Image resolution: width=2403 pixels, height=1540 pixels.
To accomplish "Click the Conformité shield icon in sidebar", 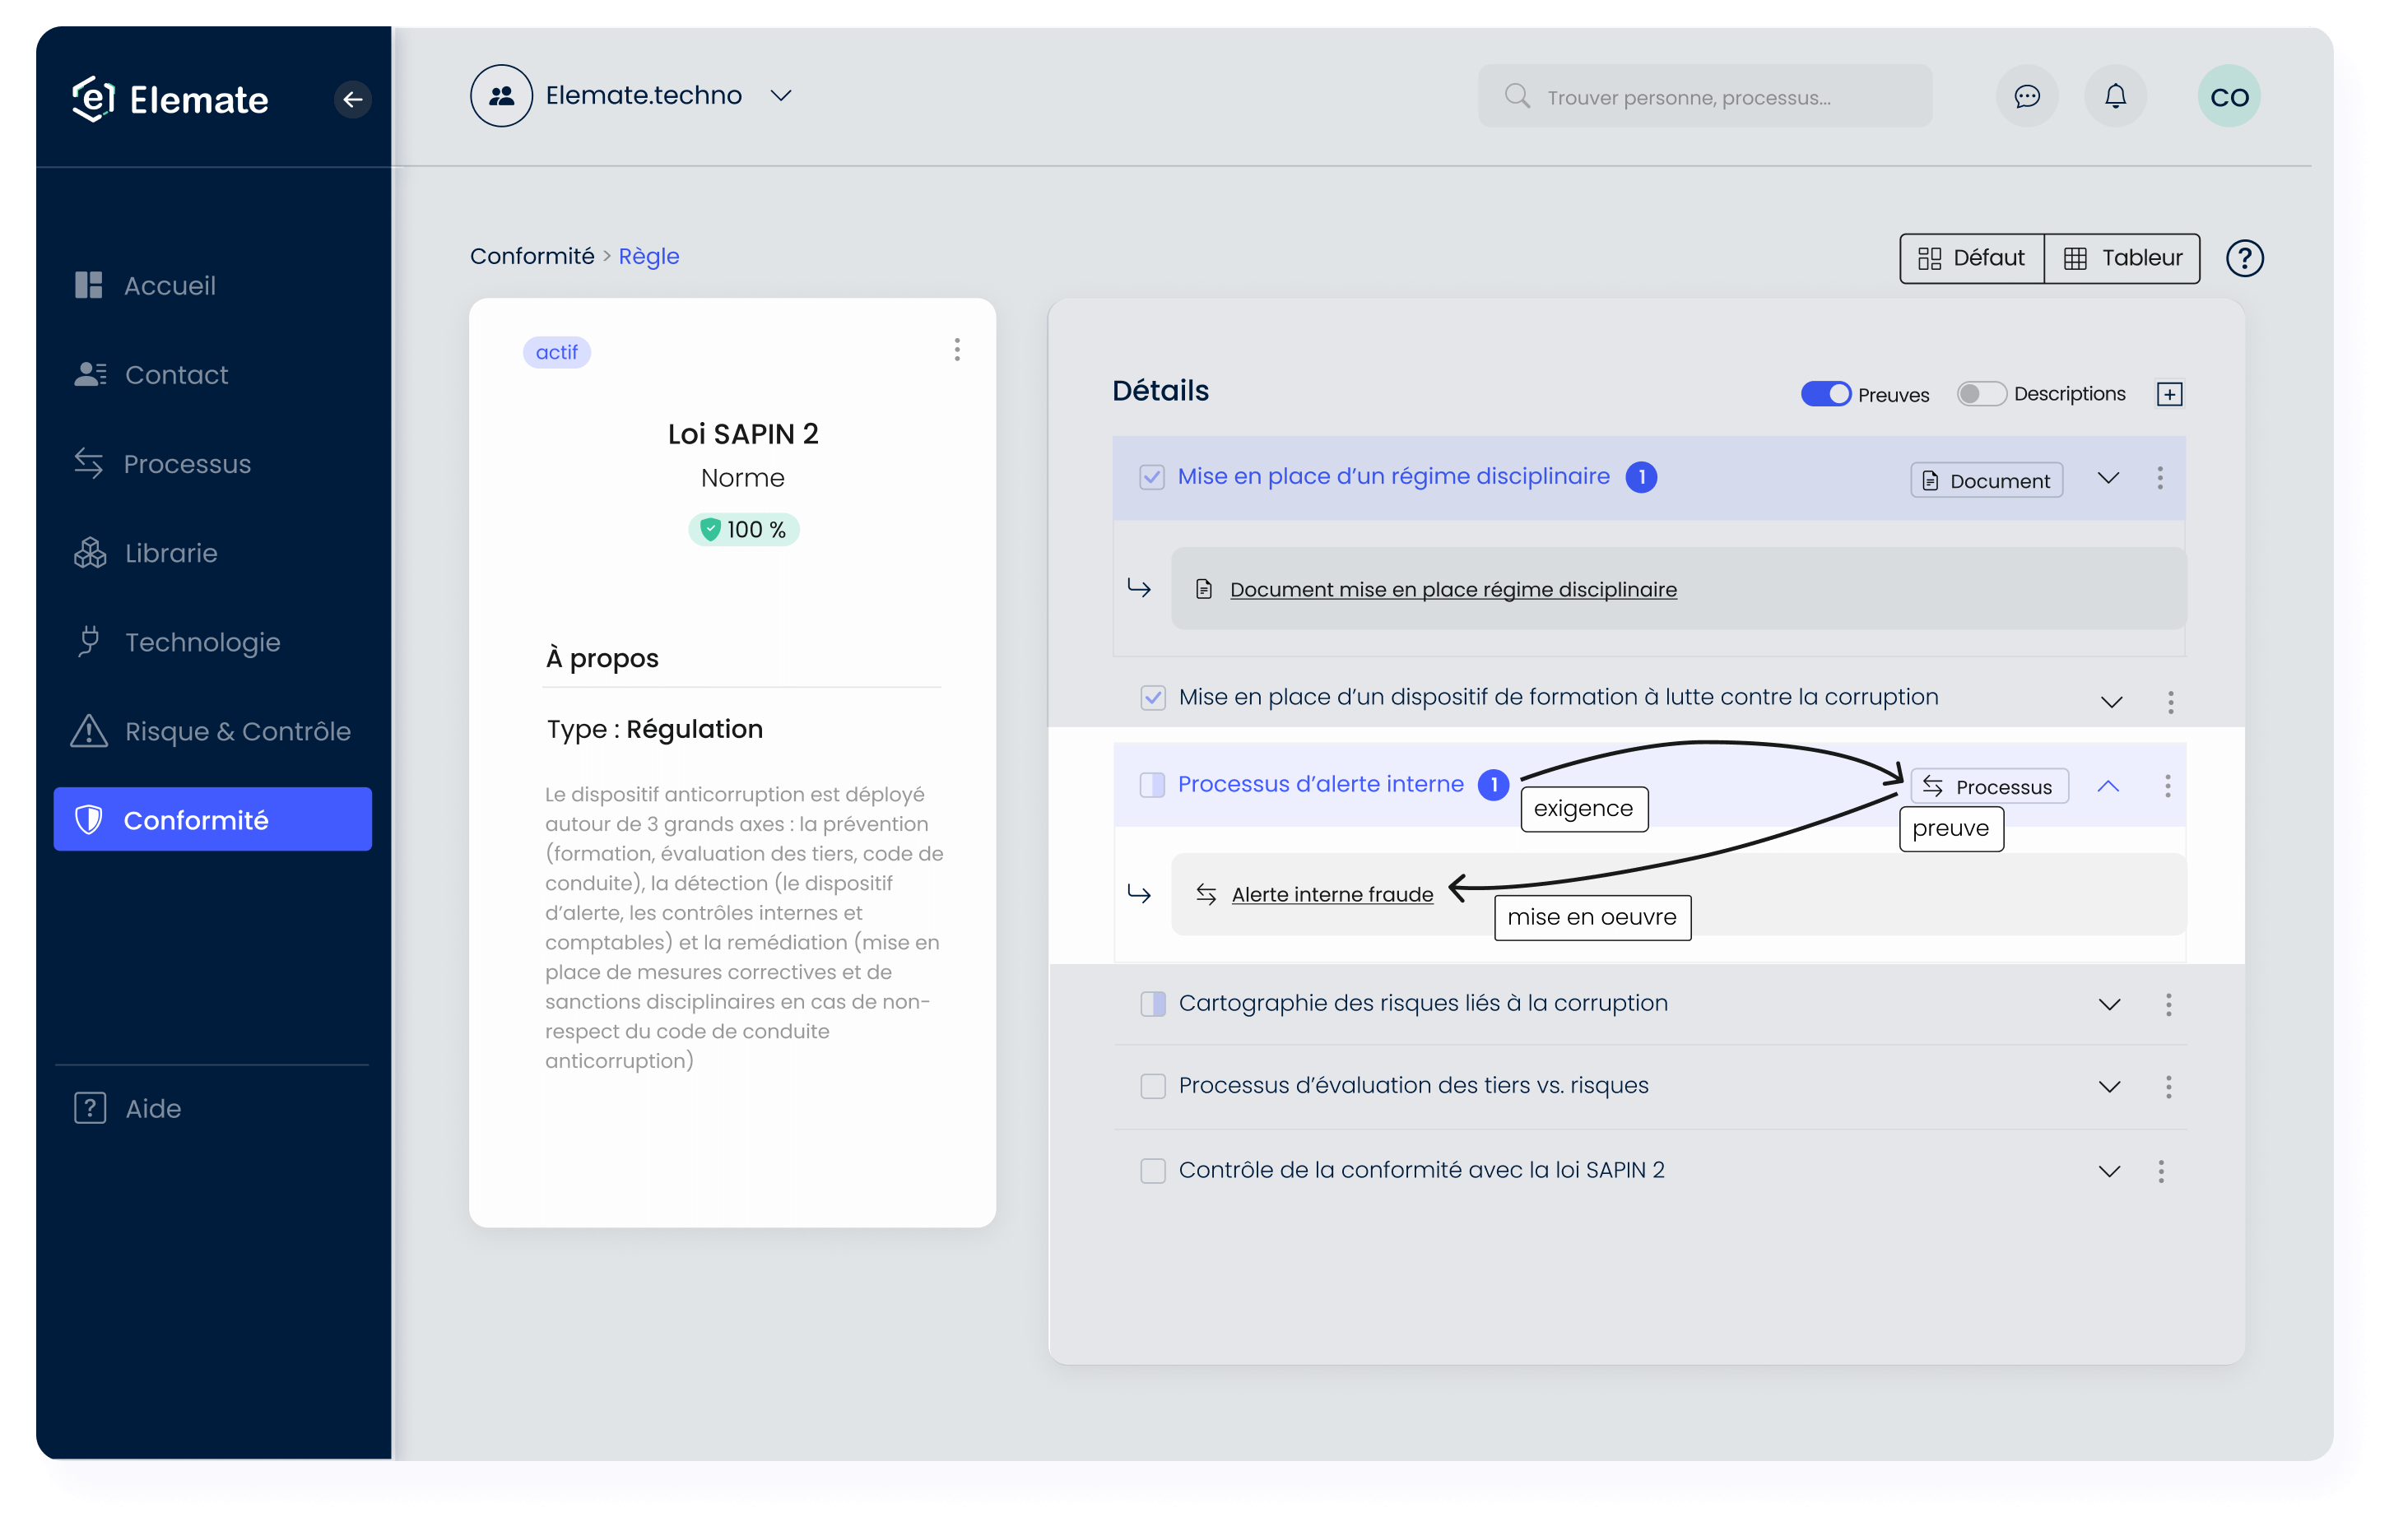I will click(90, 819).
